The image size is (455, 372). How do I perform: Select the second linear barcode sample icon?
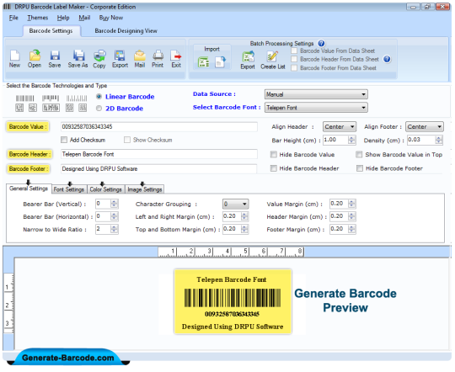[x=51, y=98]
